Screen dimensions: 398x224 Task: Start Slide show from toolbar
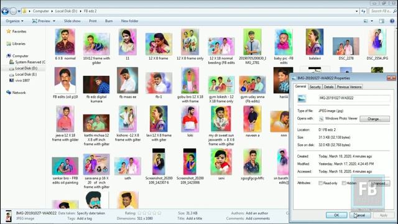tap(72, 21)
